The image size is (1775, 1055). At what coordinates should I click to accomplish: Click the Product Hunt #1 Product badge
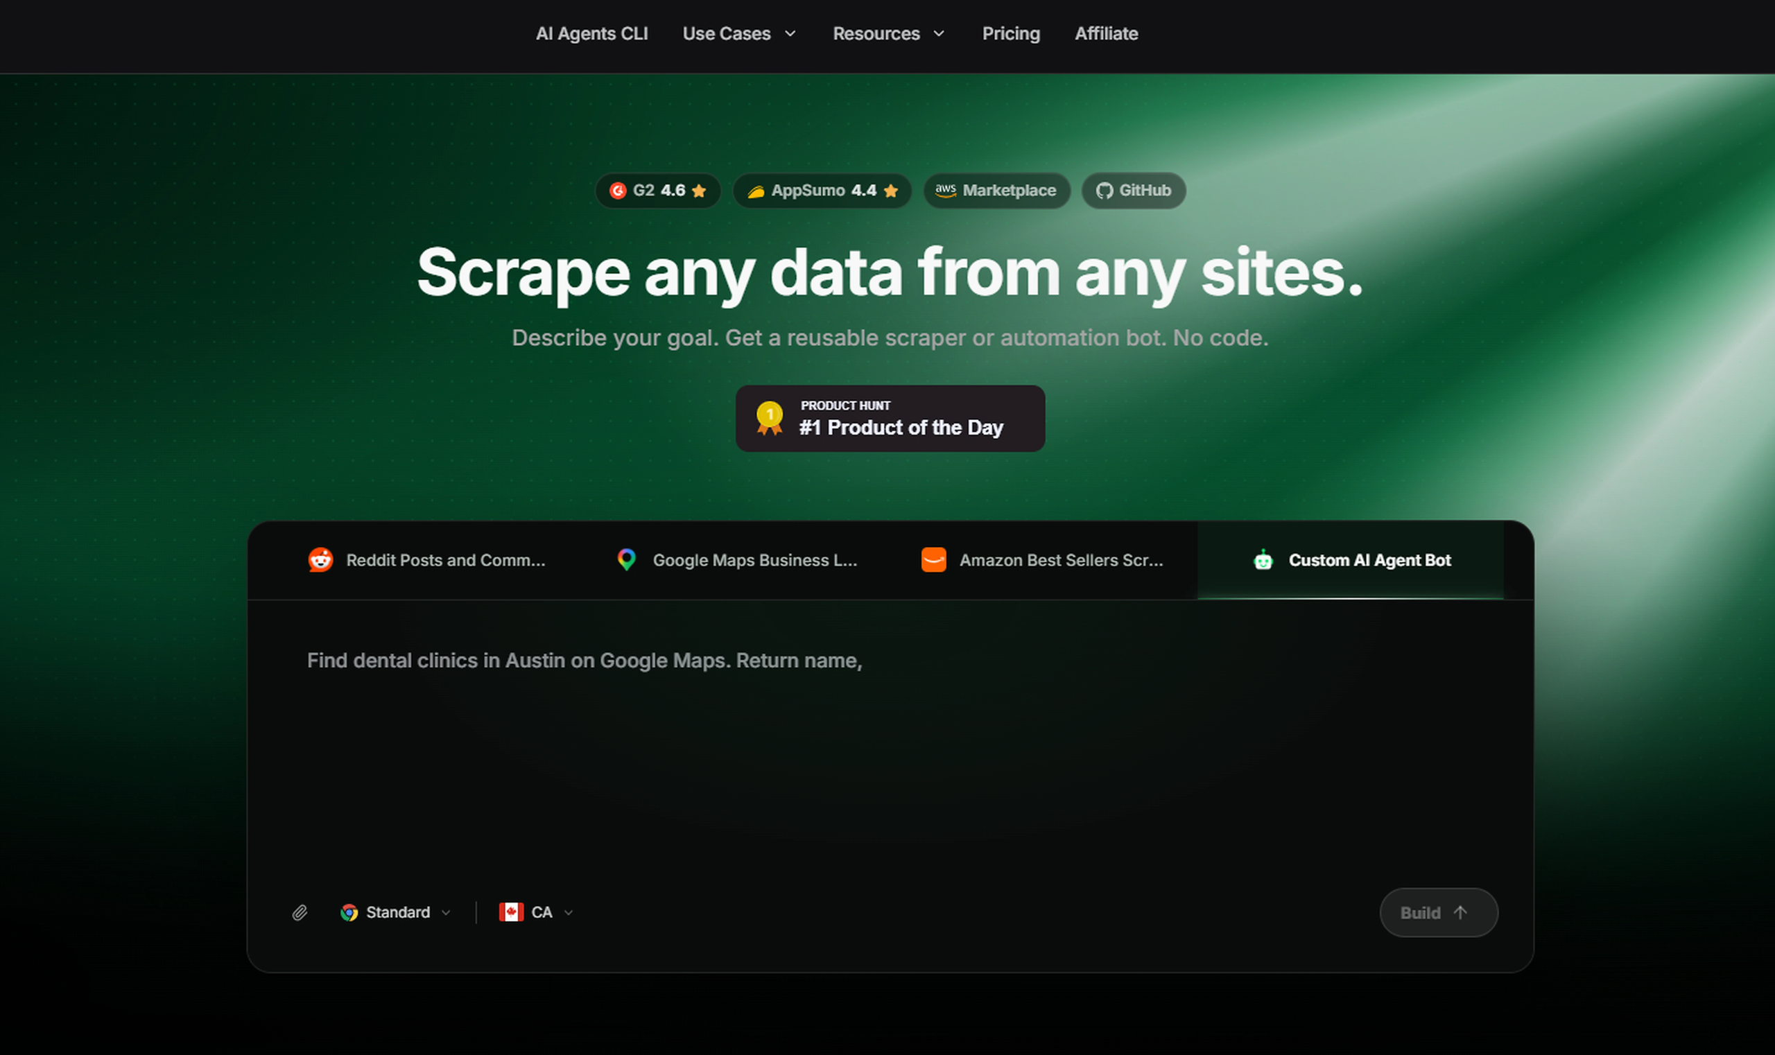click(x=890, y=419)
